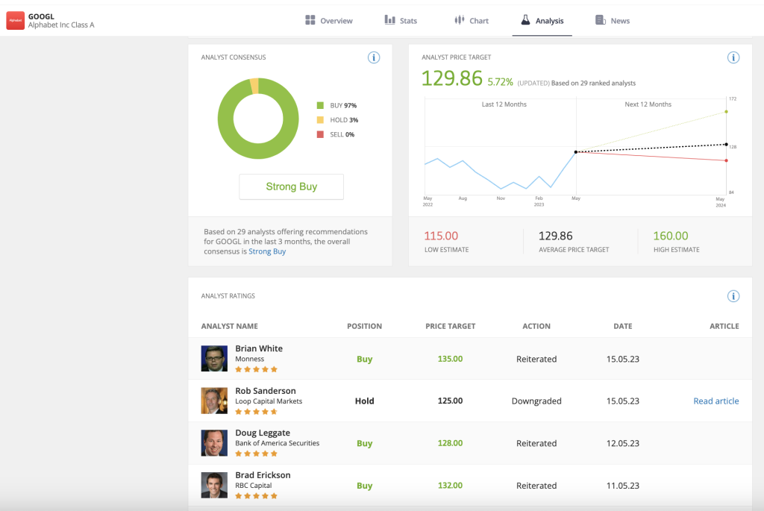Open the Analyst Consensus info icon
The width and height of the screenshot is (764, 511).
pyautogui.click(x=374, y=57)
